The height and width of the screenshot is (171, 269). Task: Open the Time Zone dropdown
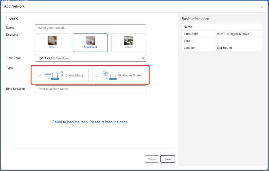point(90,58)
